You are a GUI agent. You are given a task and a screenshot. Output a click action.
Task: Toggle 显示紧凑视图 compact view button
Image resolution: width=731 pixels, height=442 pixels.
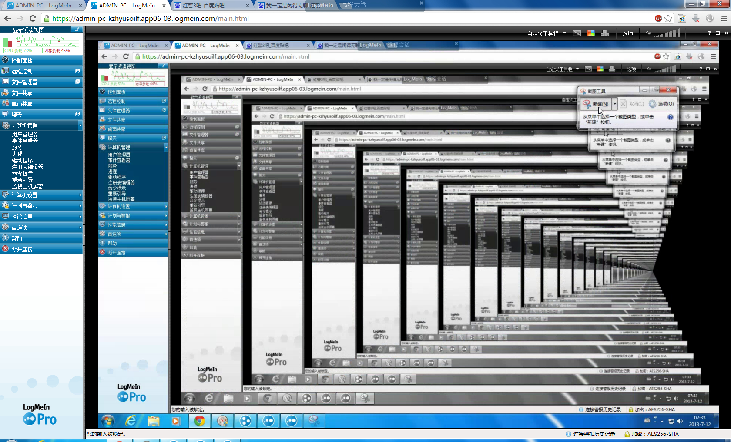[77, 30]
